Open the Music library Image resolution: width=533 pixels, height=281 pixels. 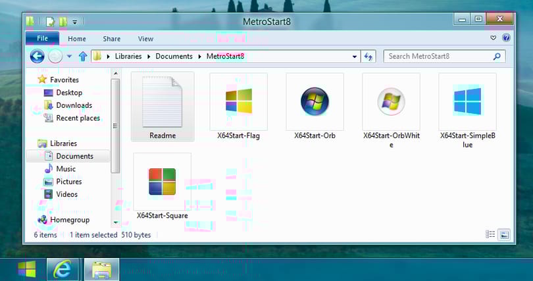[66, 169]
